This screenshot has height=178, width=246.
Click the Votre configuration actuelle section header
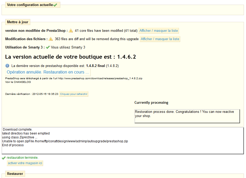[x=33, y=5]
